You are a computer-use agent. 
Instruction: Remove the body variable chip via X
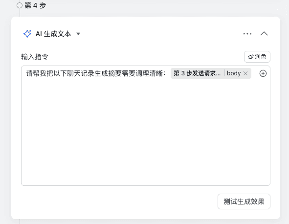tap(245, 73)
